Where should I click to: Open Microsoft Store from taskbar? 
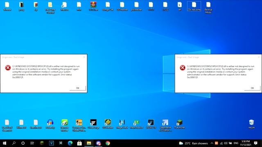(x=79, y=143)
